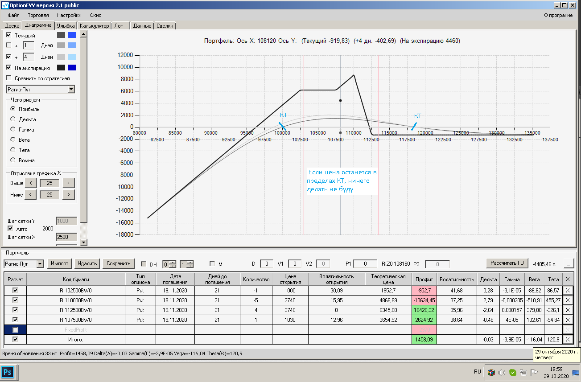Increase the Выше chart drawing percentage

68,183
